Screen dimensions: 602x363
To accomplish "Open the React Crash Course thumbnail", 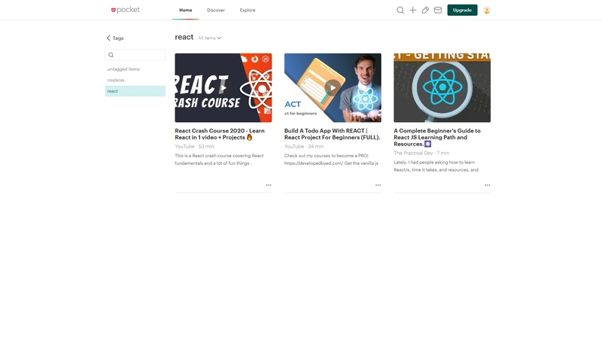I will tap(223, 87).
